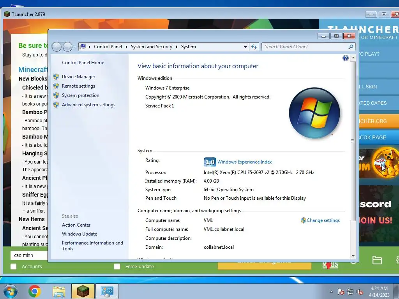Click the network tray icon
The width and height of the screenshot is (399, 299).
[350, 292]
